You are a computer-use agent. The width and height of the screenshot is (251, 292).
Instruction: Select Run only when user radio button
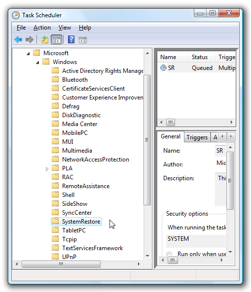click(169, 254)
